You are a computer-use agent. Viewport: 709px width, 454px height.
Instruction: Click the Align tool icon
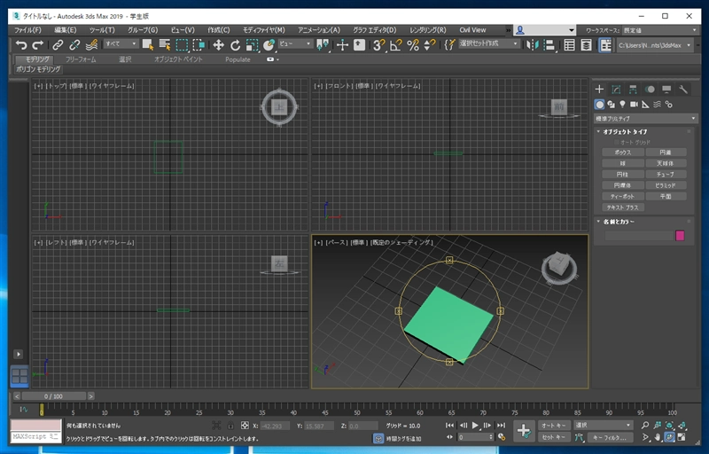549,44
